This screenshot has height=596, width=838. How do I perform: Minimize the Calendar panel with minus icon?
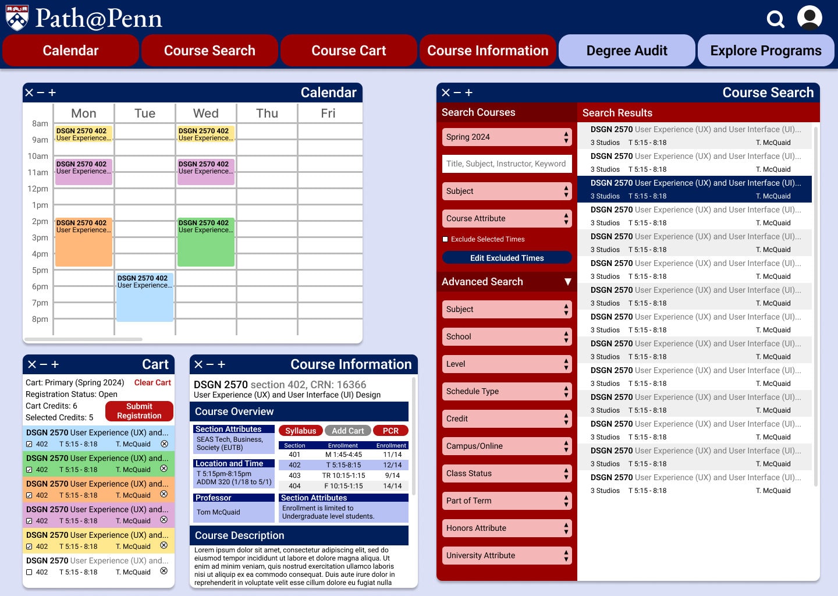[41, 93]
